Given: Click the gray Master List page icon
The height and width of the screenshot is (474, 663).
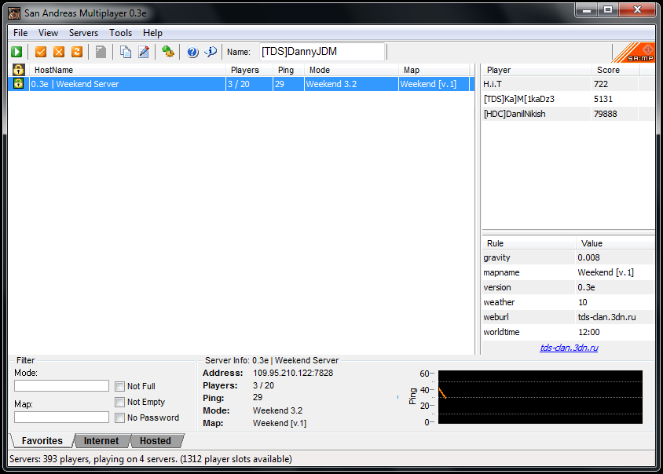Looking at the screenshot, I should coord(101,52).
